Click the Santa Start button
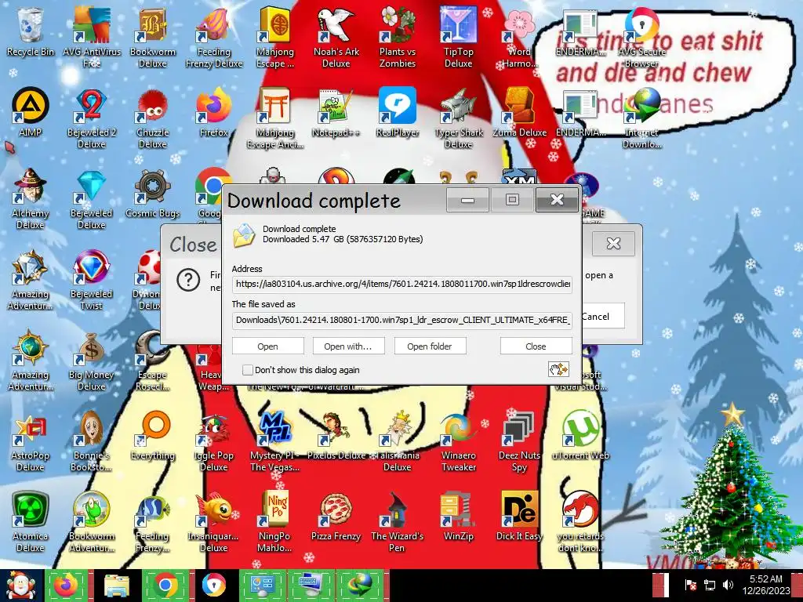803x602 pixels. pyautogui.click(x=21, y=586)
